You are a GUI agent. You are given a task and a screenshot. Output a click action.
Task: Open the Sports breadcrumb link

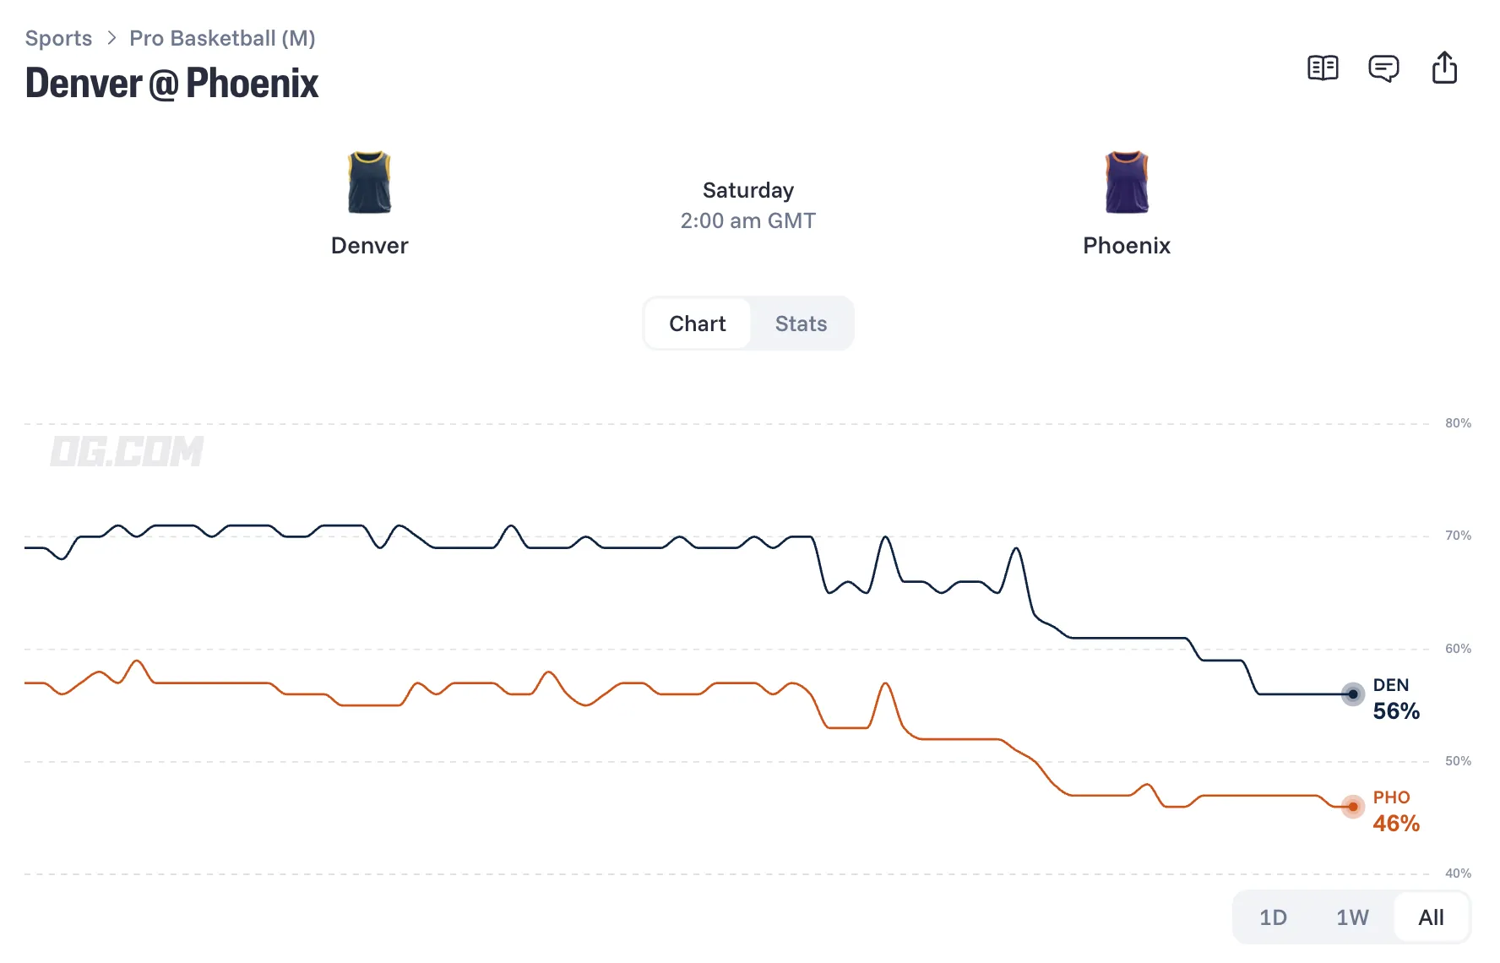[x=58, y=38]
